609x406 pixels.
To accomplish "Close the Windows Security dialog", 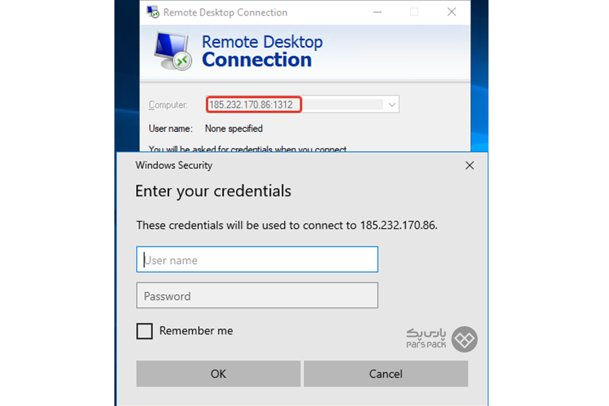I will [470, 166].
